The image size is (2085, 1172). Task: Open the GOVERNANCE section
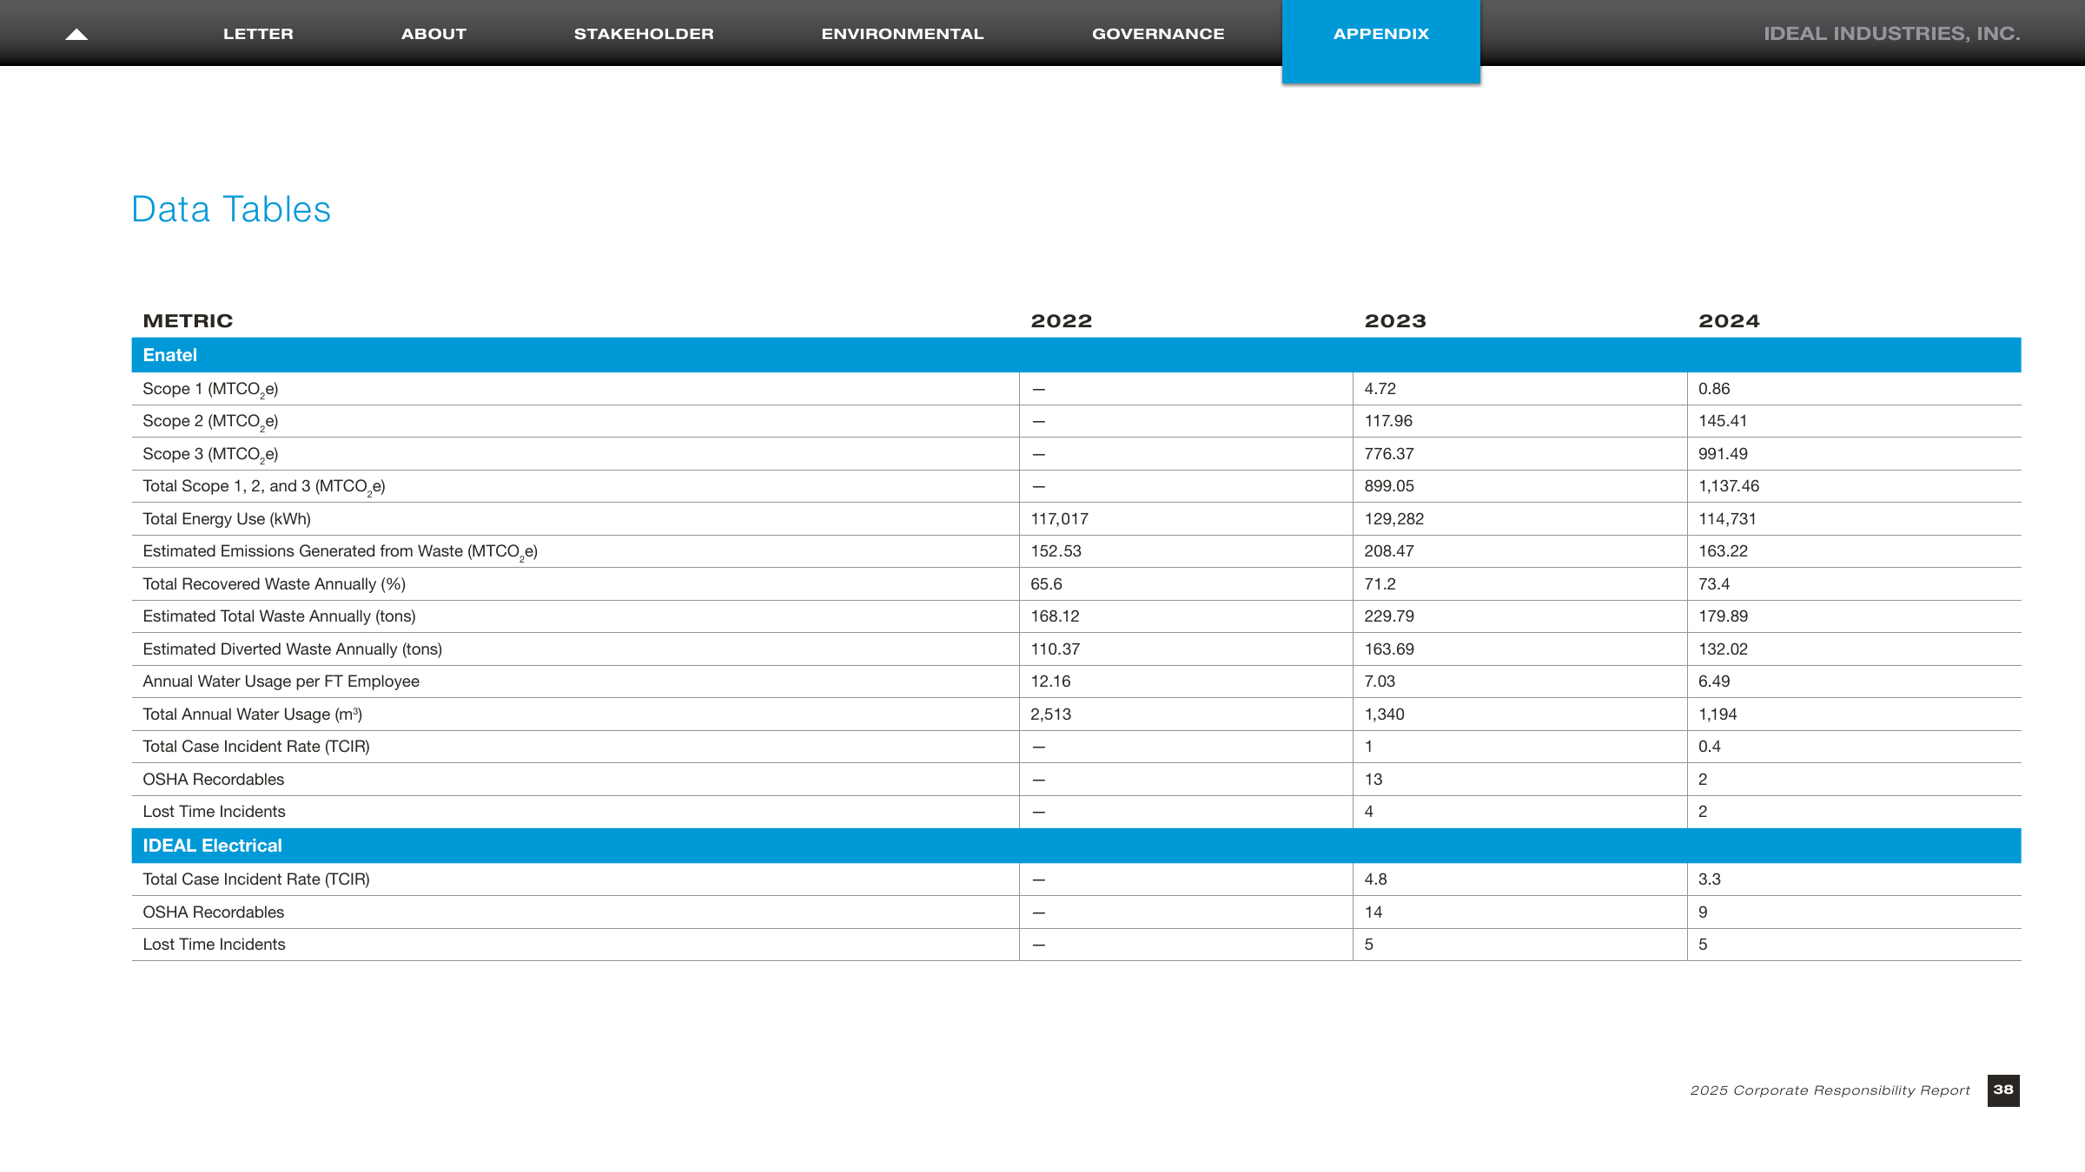tap(1158, 34)
